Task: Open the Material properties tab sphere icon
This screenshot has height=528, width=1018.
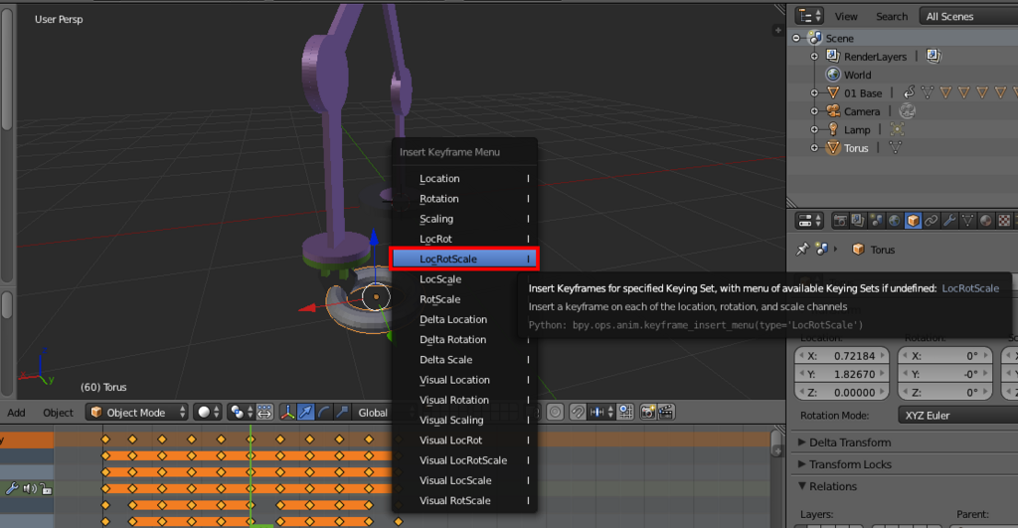Action: [x=985, y=221]
